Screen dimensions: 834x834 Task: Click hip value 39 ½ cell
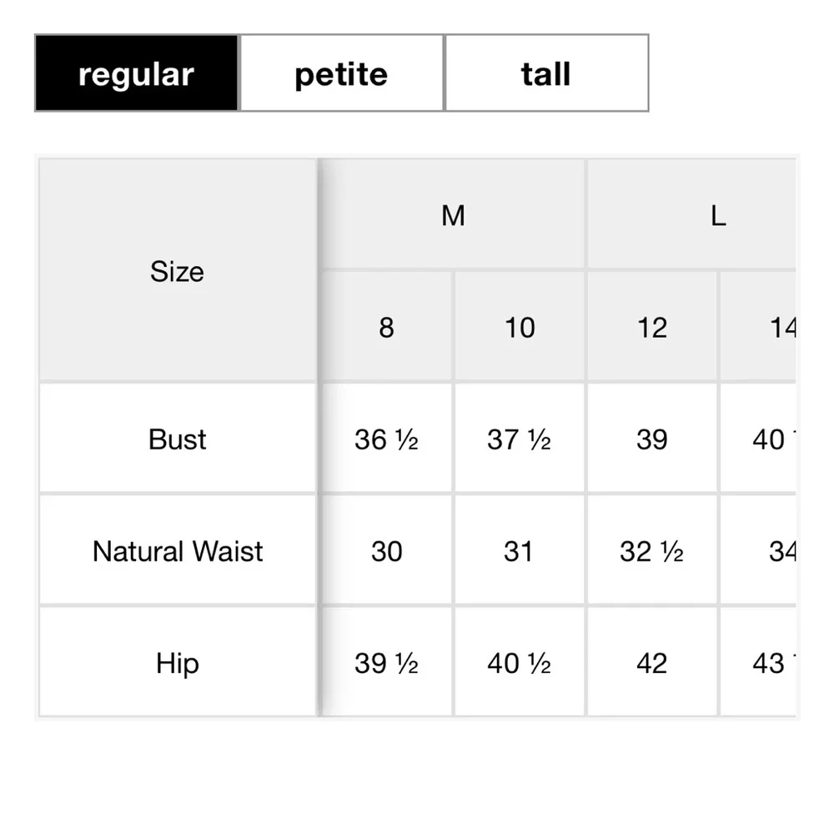(x=386, y=663)
